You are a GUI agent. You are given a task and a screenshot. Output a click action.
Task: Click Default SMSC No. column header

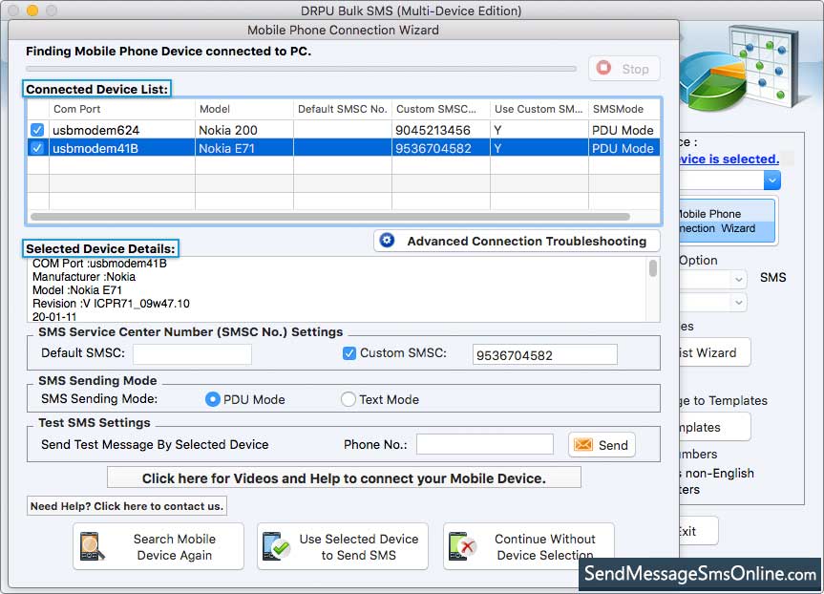click(x=342, y=109)
